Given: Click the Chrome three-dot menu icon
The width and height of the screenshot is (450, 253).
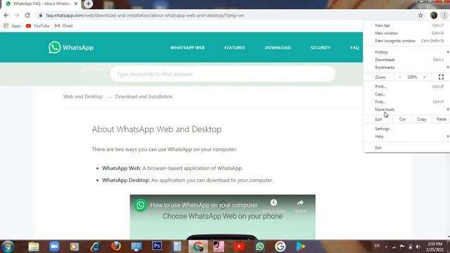Looking at the screenshot, I should tap(444, 15).
